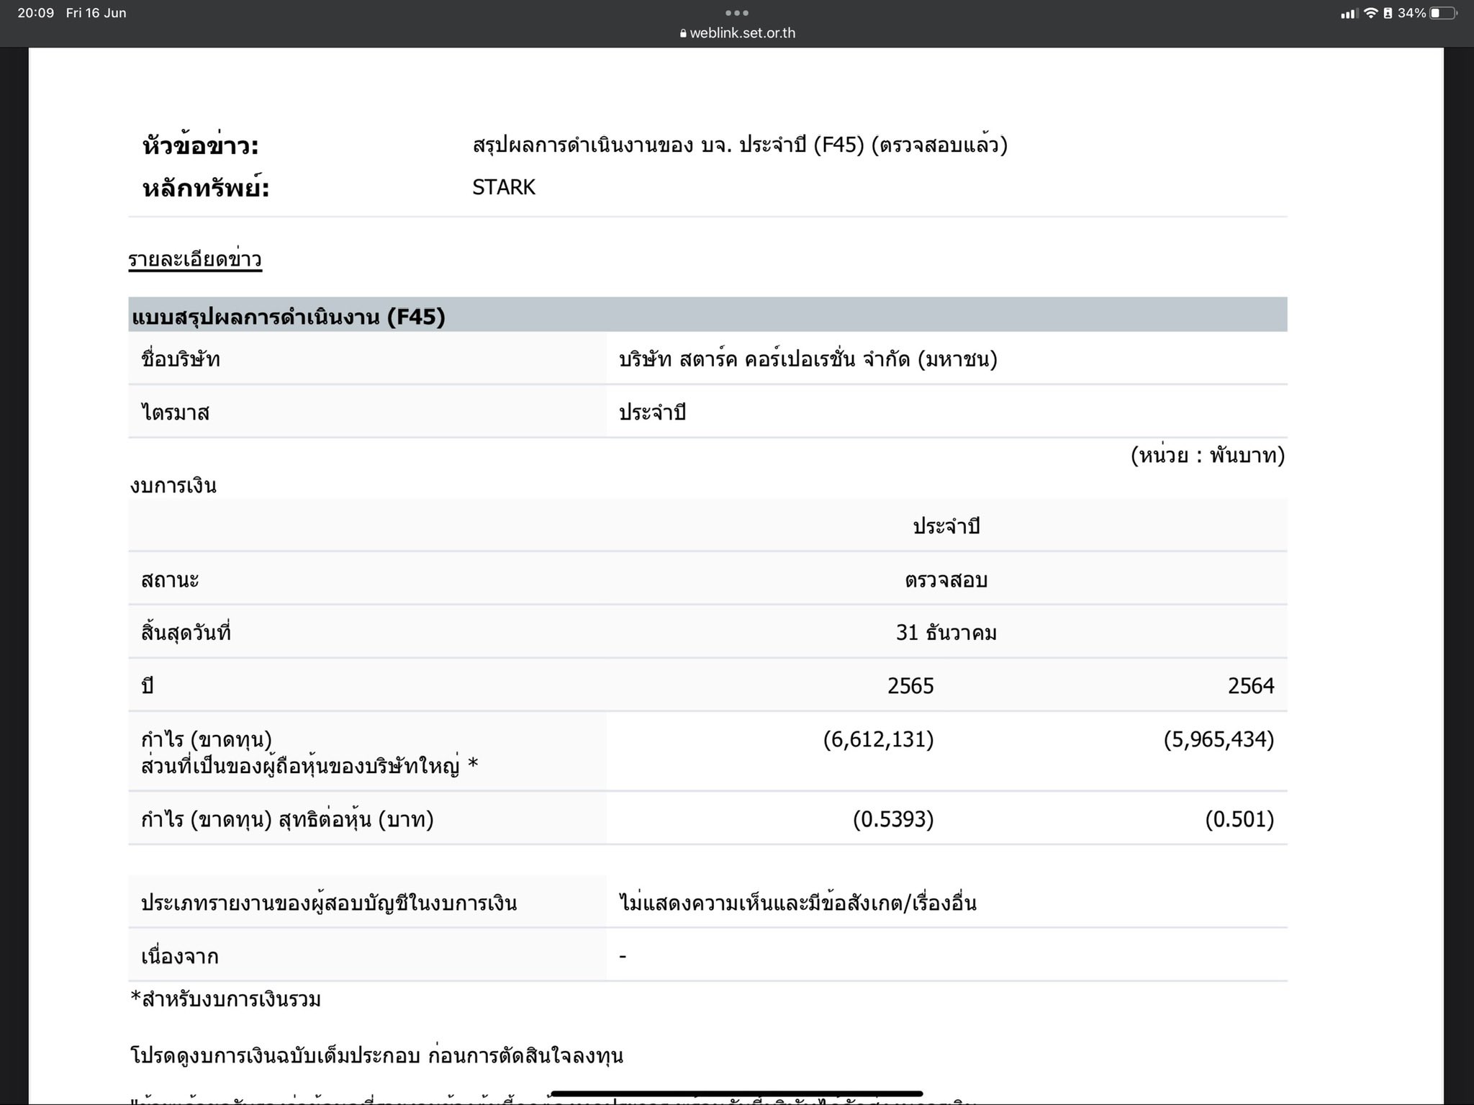Tap the home indicator bar at bottom
1474x1105 pixels.
coord(736,1093)
